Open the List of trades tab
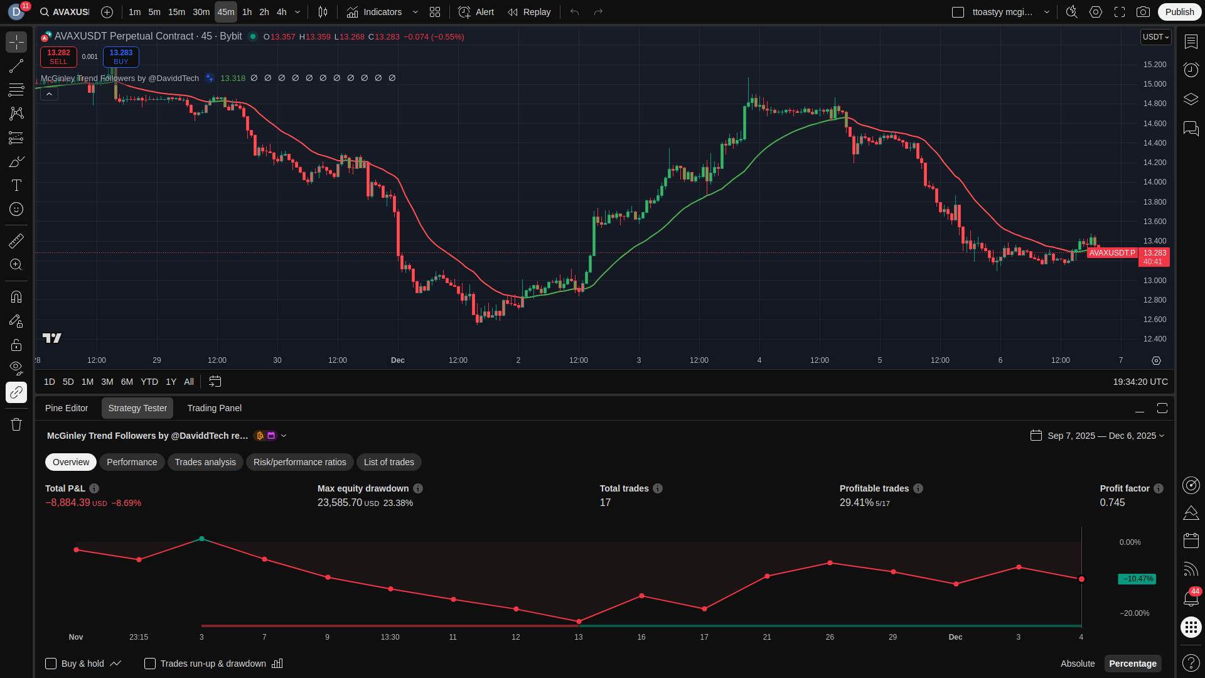The width and height of the screenshot is (1205, 678). tap(388, 462)
